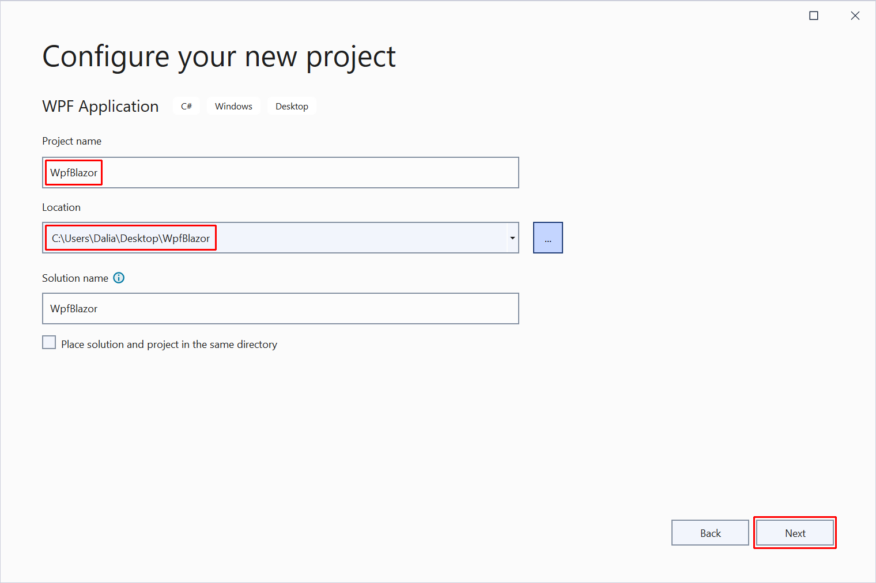Select the C# language tag
Viewport: 876px width, 583px height.
(186, 106)
